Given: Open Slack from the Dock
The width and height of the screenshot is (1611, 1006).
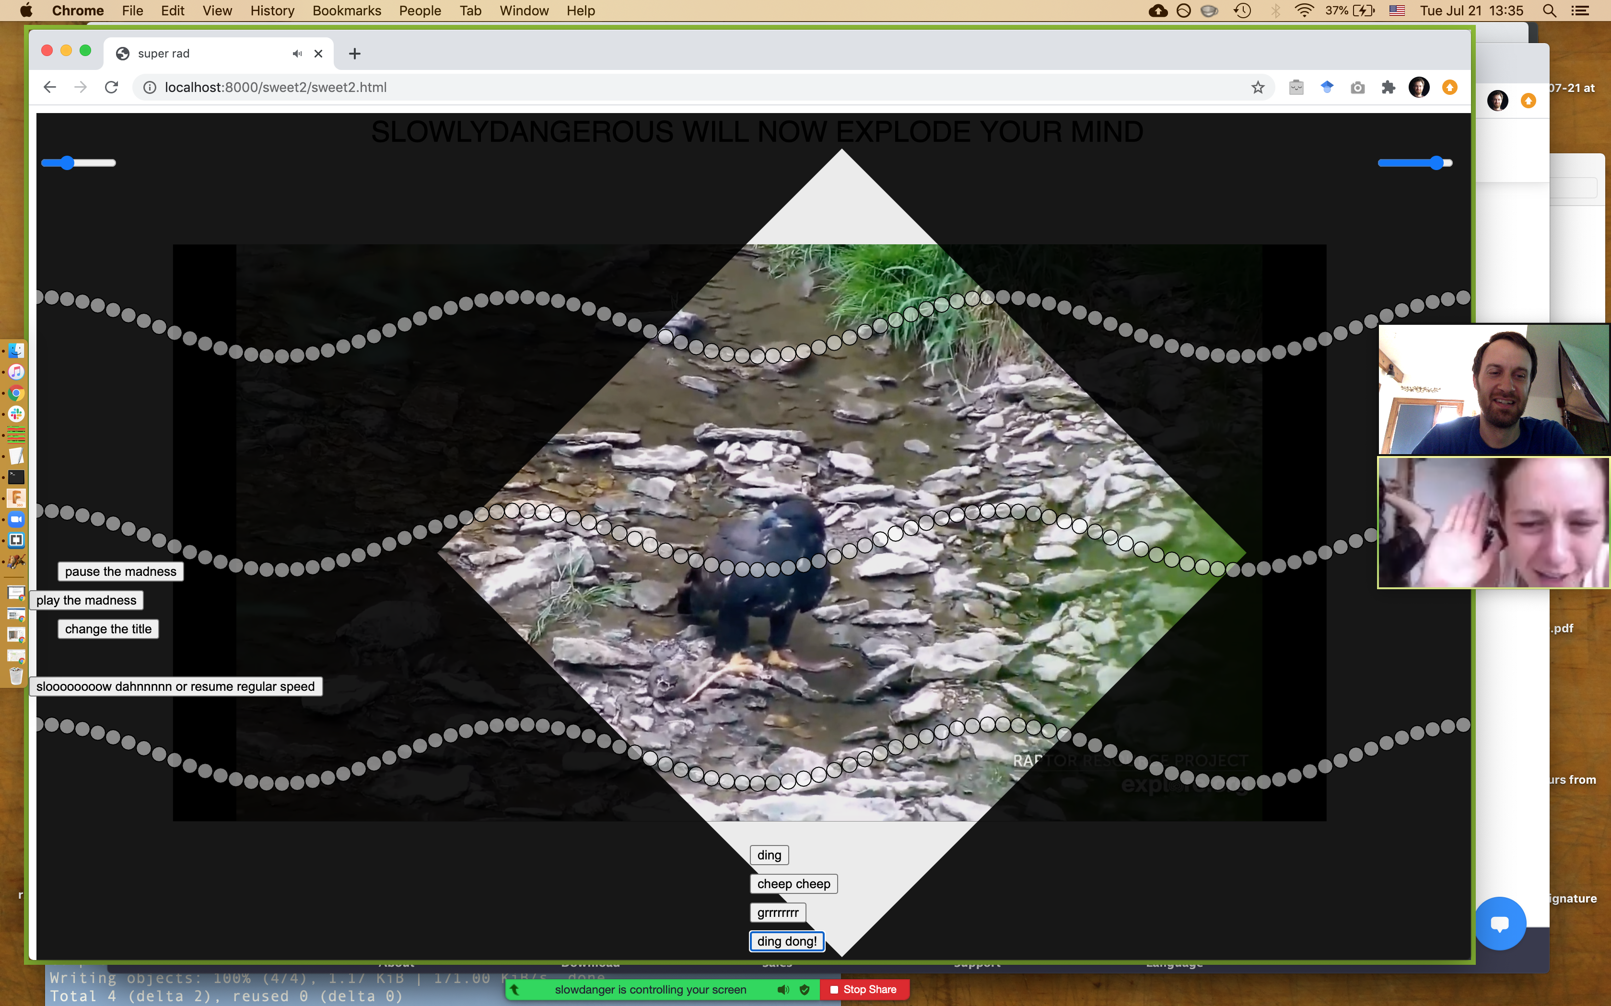Looking at the screenshot, I should pyautogui.click(x=16, y=414).
